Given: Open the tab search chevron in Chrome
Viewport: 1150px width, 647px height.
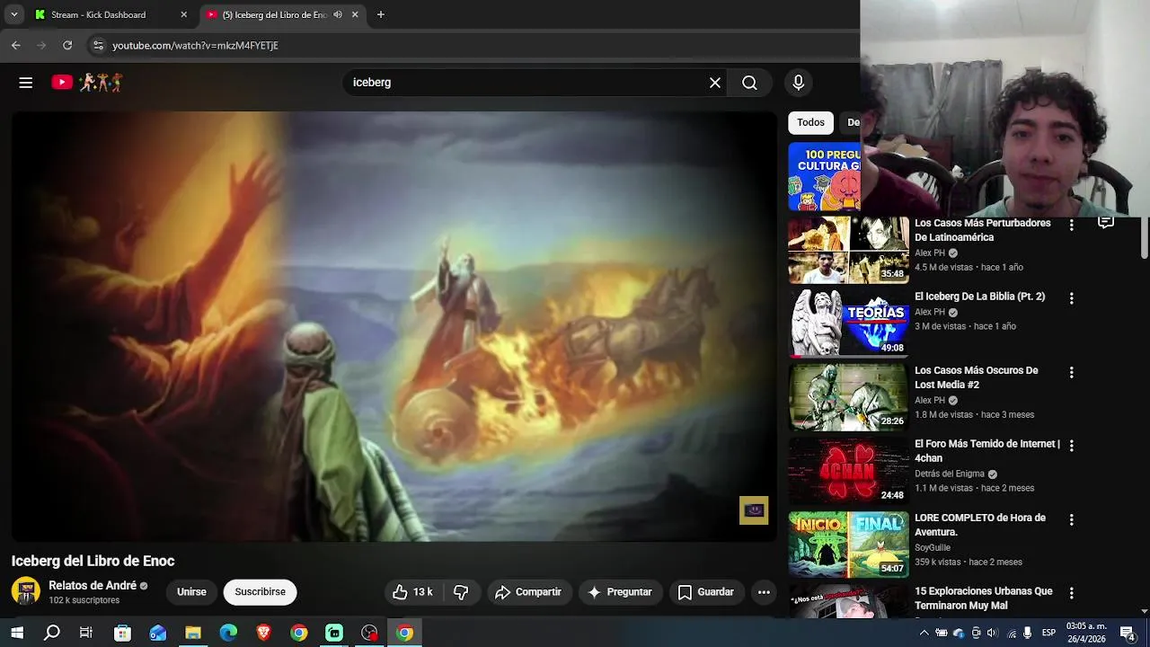Looking at the screenshot, I should 13,14.
